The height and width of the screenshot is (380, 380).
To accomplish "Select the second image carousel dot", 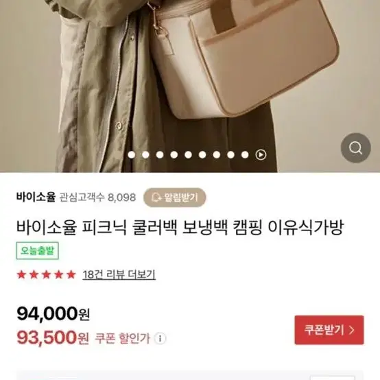I will tap(145, 154).
